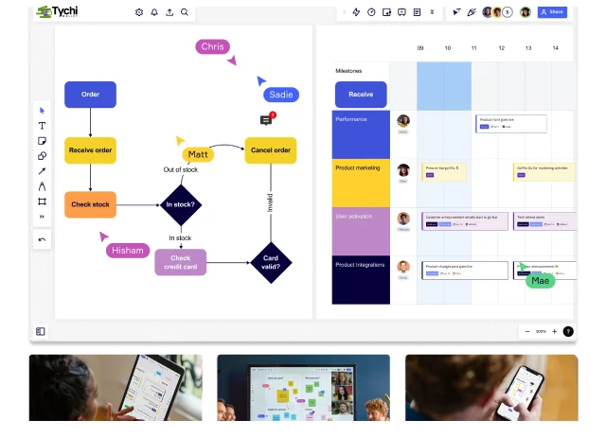Select the Text tool

[42, 126]
